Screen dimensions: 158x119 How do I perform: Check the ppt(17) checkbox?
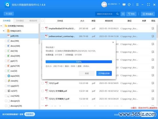pyautogui.click(x=6, y=61)
